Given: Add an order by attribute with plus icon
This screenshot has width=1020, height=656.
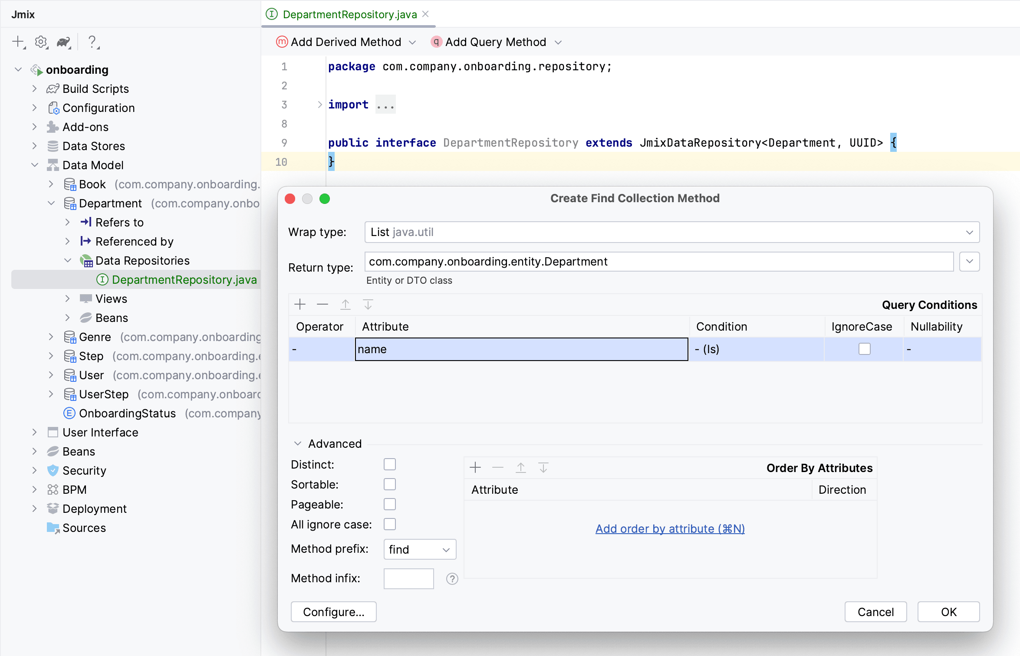Looking at the screenshot, I should tap(475, 468).
